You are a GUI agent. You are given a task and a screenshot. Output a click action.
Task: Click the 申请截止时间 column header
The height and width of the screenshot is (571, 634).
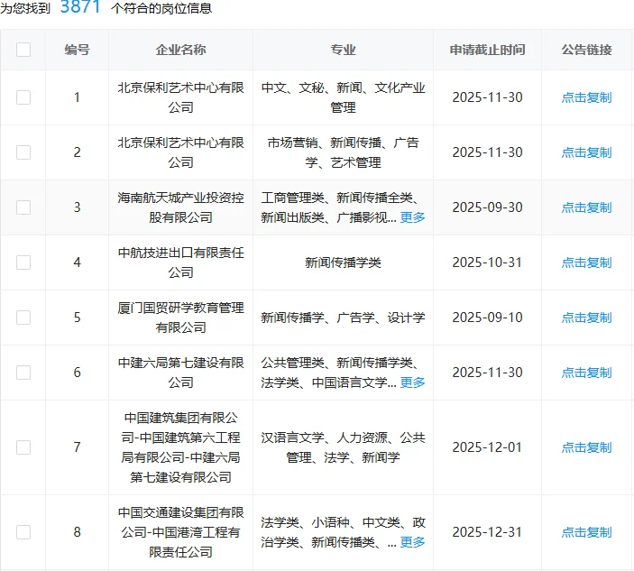pyautogui.click(x=487, y=50)
